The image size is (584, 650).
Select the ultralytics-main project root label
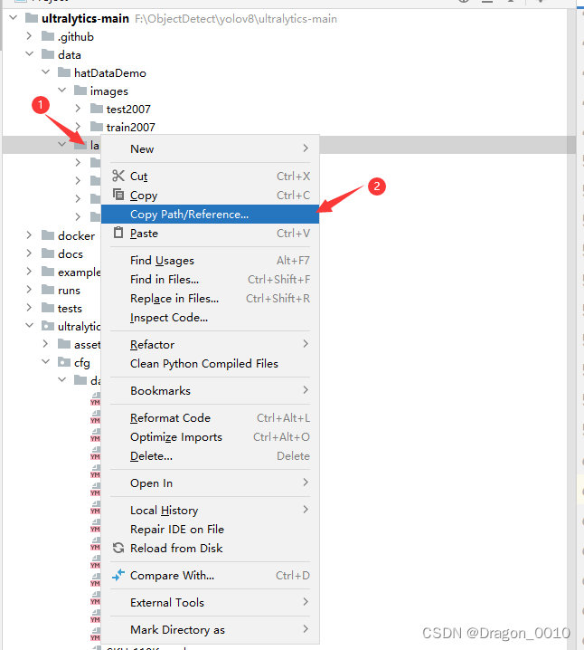85,19
